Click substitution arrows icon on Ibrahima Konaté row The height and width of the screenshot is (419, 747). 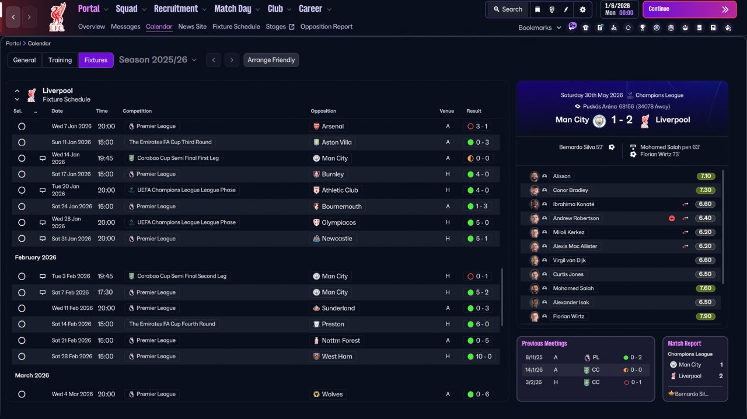686,204
